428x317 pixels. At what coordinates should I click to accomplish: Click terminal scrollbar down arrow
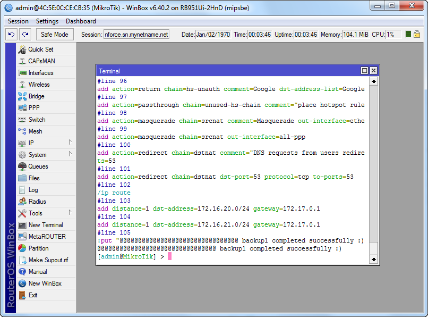click(374, 260)
